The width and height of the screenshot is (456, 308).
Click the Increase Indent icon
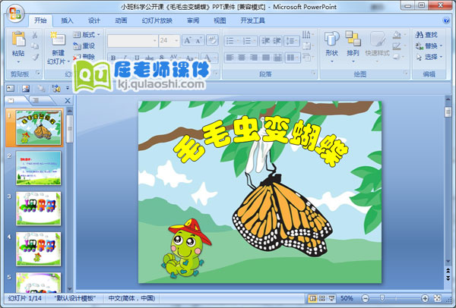[277, 41]
